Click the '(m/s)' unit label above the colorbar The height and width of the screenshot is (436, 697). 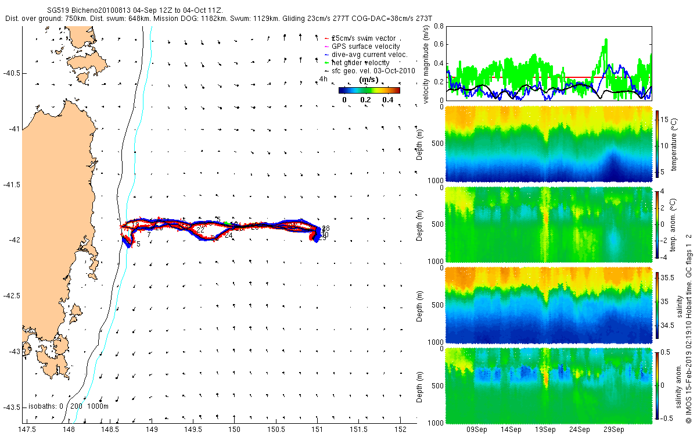click(x=369, y=79)
